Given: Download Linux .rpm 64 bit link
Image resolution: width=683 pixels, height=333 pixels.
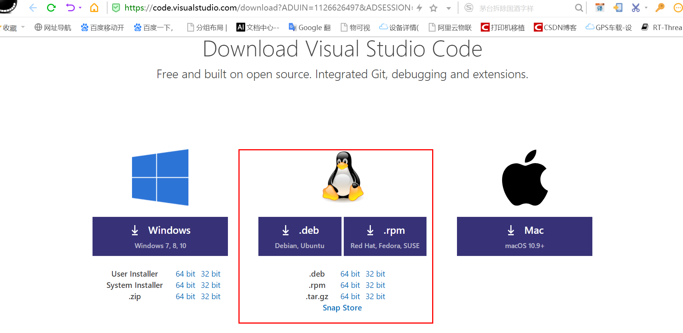Looking at the screenshot, I should pos(350,285).
